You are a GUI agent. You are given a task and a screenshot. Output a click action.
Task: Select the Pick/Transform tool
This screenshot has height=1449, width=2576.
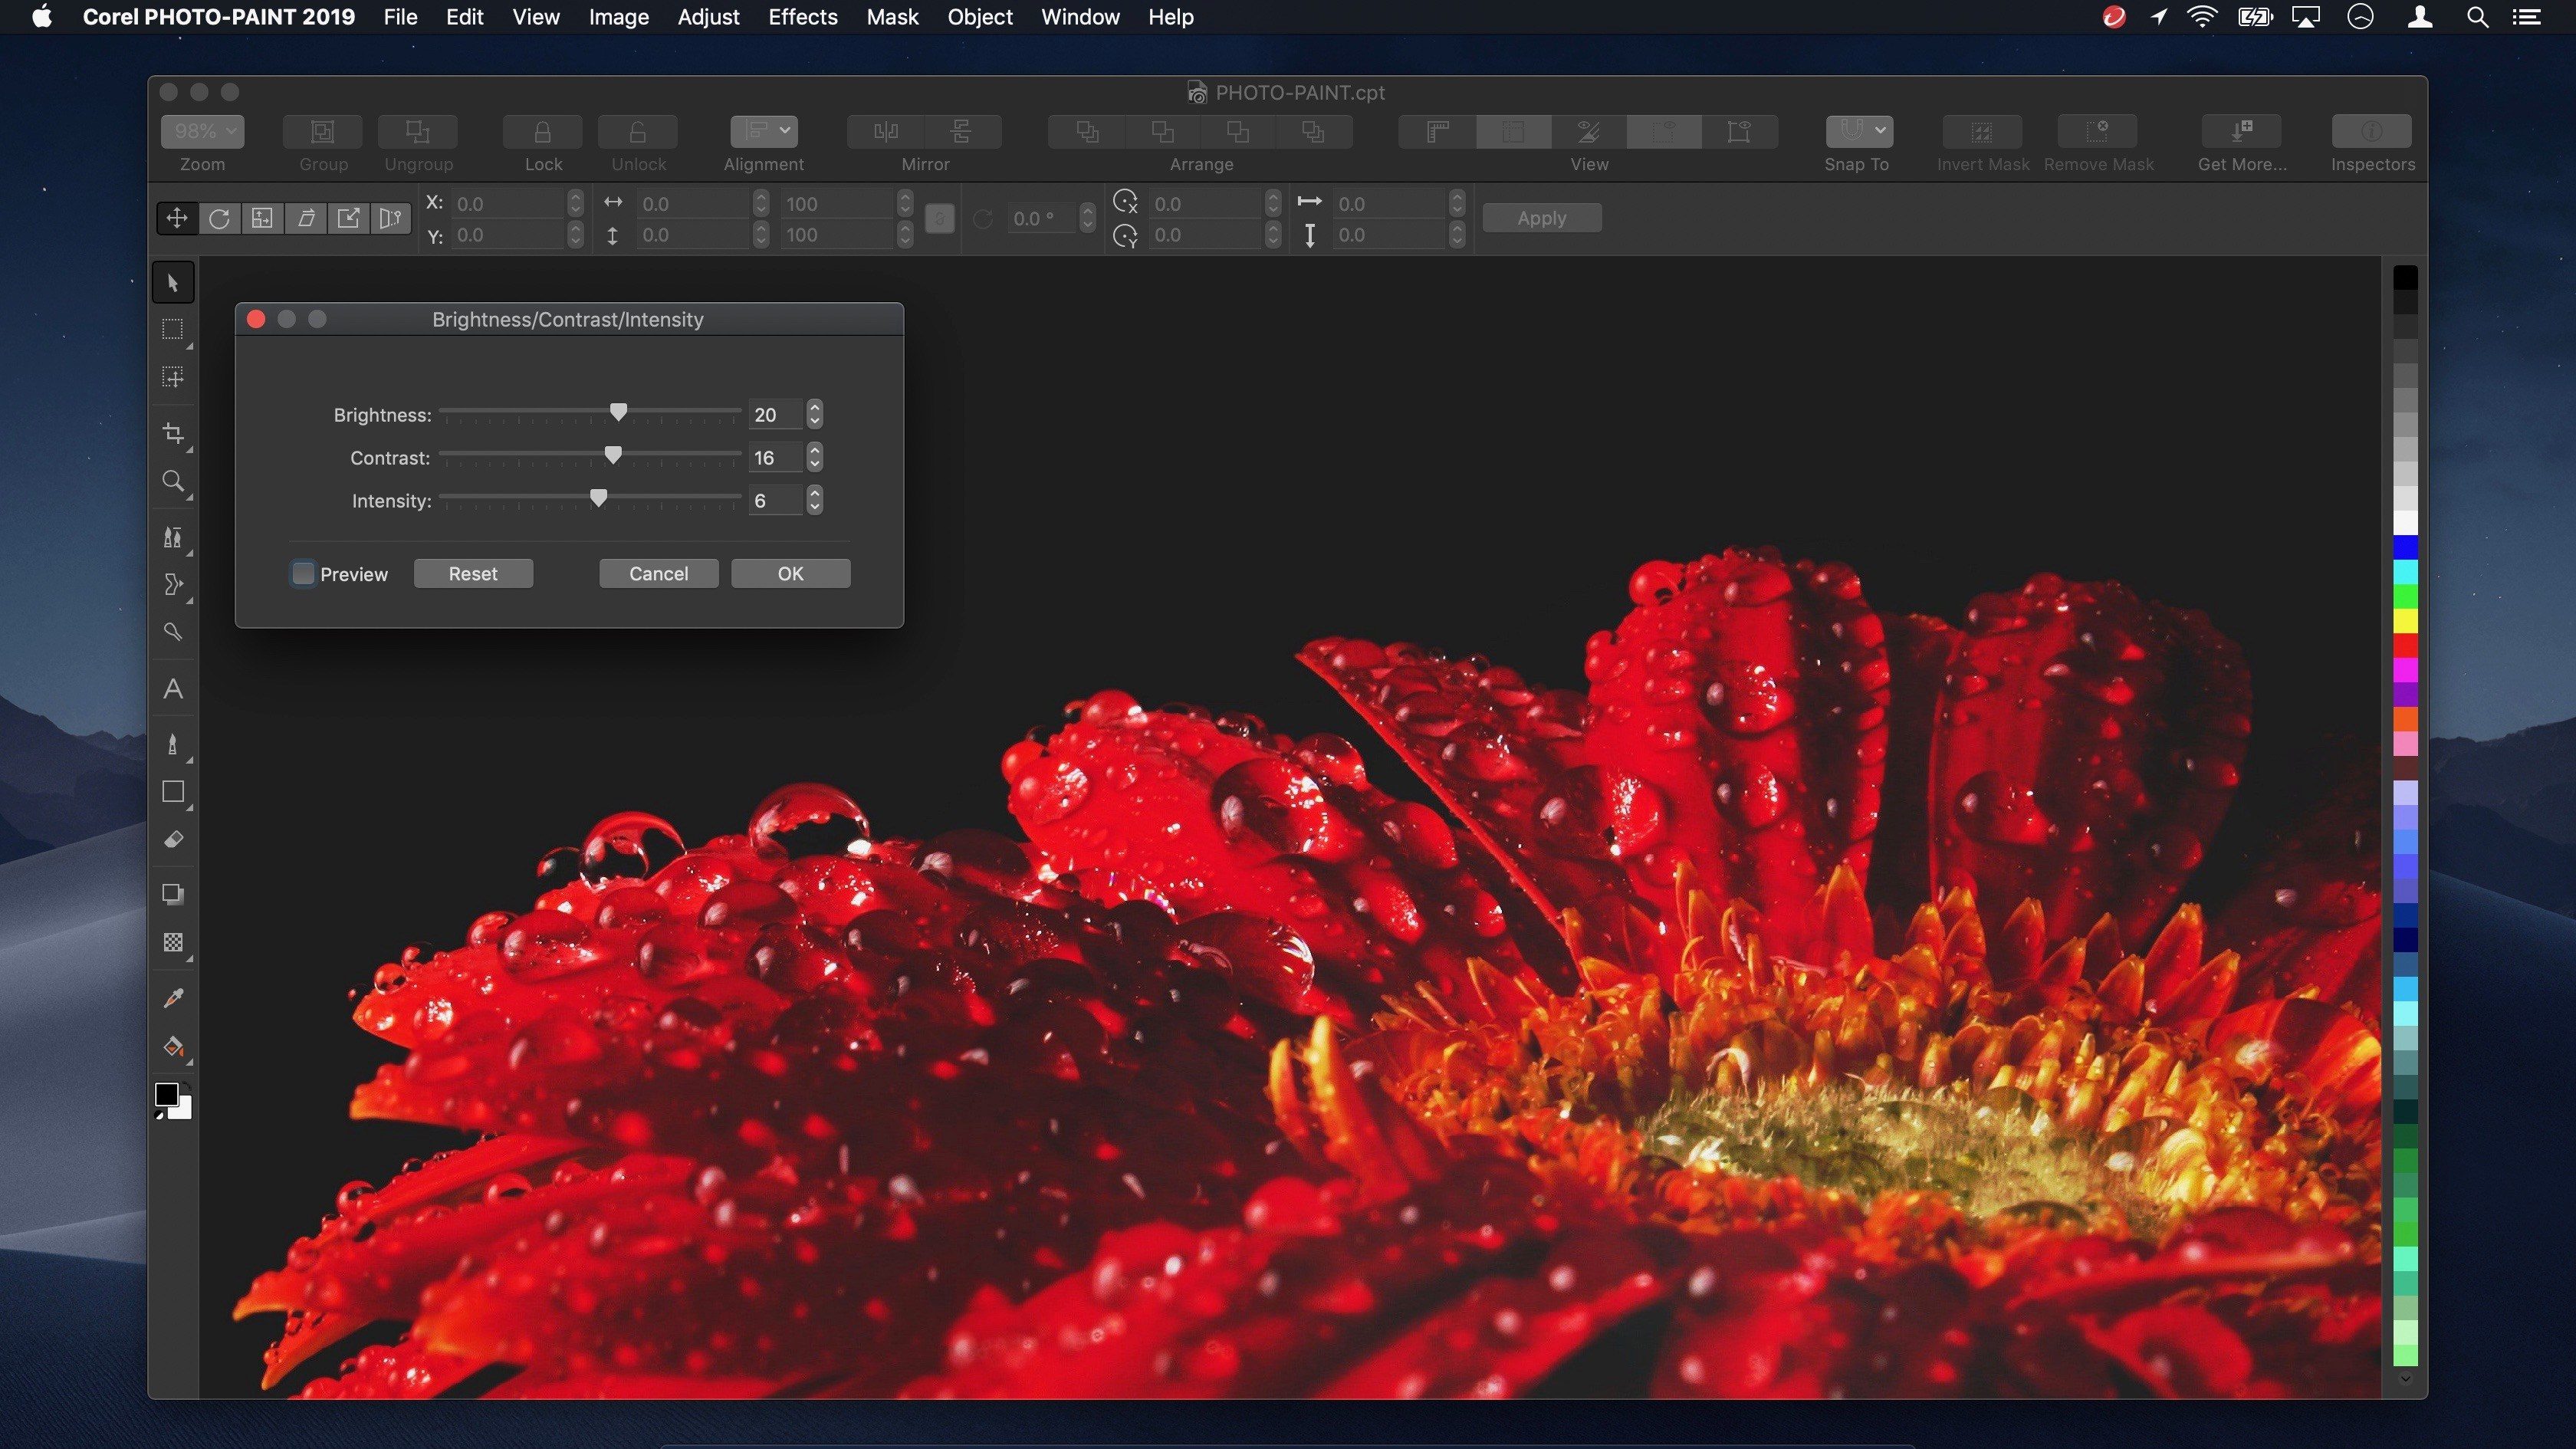(173, 281)
